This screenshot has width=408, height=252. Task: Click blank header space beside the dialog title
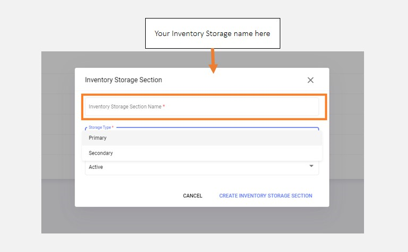(233, 80)
